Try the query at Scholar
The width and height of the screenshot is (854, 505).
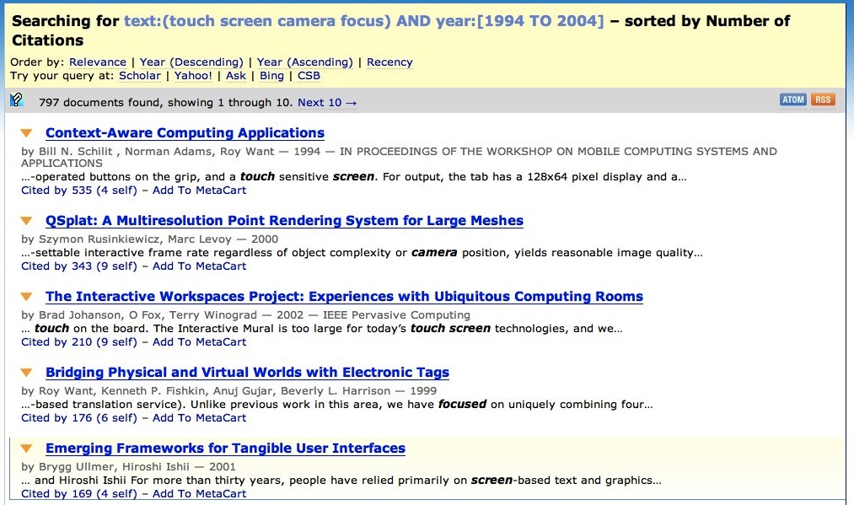(140, 76)
